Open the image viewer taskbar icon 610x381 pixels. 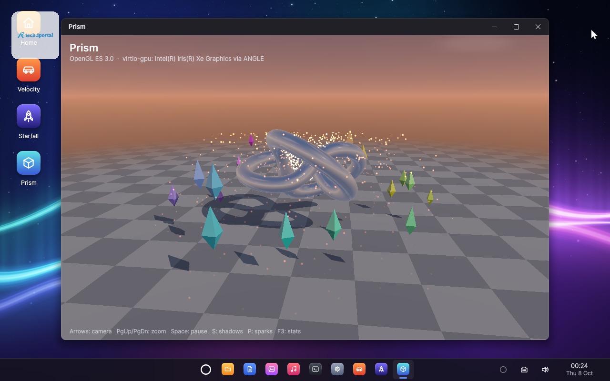[272, 369]
